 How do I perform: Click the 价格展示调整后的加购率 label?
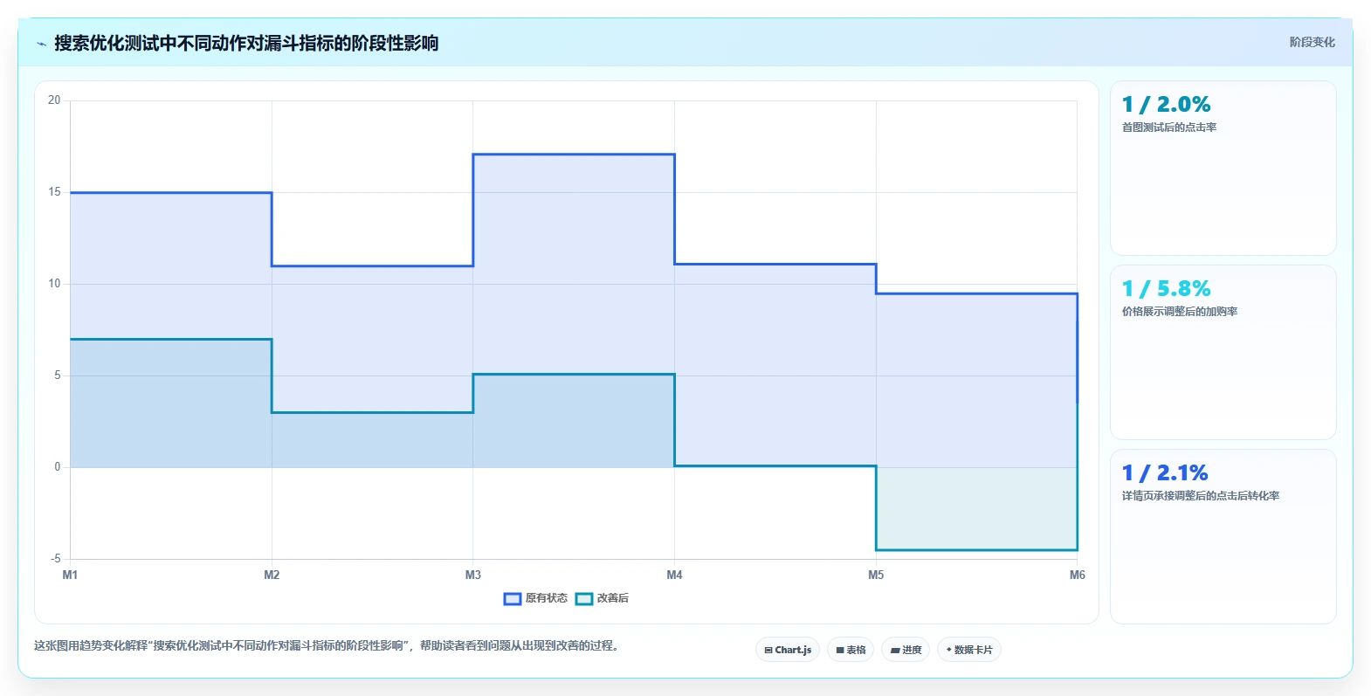click(1180, 312)
